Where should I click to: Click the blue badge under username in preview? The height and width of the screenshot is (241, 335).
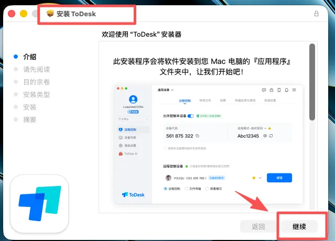pyautogui.click(x=133, y=112)
